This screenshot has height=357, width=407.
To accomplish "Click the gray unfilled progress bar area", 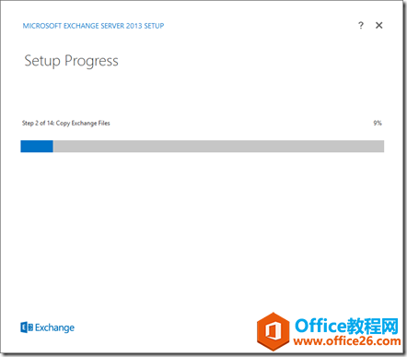I will coord(218,147).
